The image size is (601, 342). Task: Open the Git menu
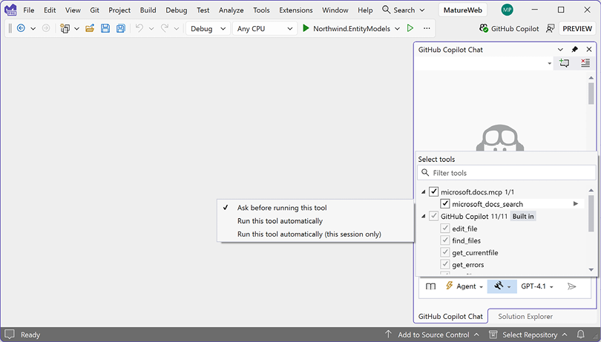pos(95,10)
